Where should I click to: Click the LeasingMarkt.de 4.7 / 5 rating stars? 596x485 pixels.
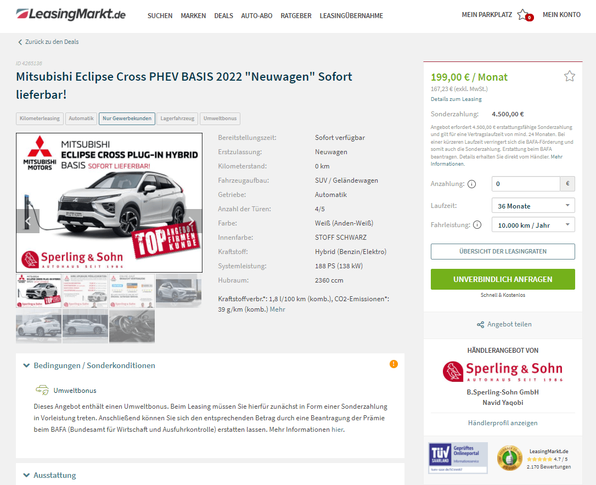tap(539, 459)
